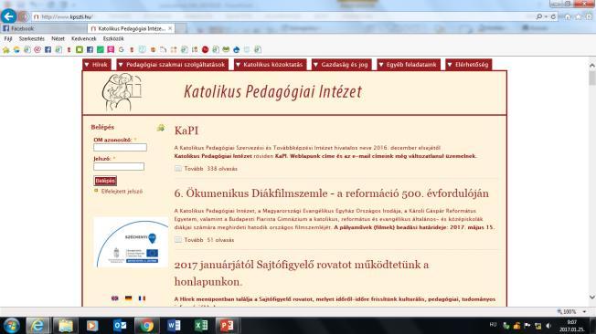The height and width of the screenshot is (334, 596).
Task: Open the media player taskbar icon
Action: [x=92, y=326]
